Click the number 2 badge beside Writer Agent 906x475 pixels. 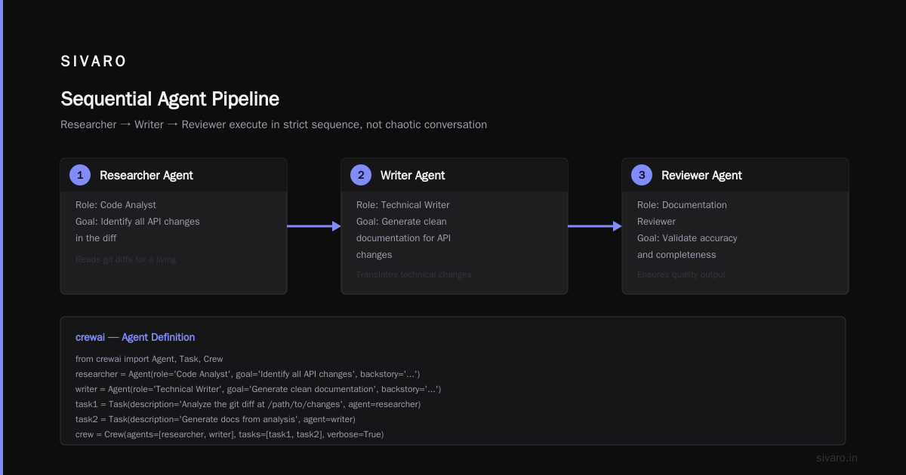pos(360,175)
